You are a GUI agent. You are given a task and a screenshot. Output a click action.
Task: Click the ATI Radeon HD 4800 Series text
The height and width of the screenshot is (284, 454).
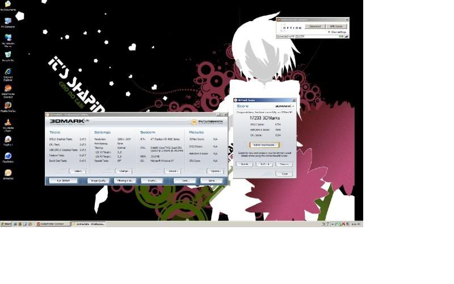165,139
